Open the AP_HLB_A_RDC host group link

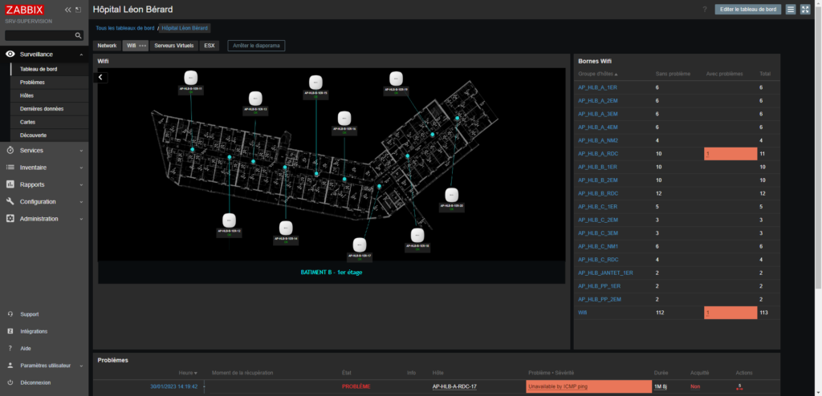[x=598, y=153]
